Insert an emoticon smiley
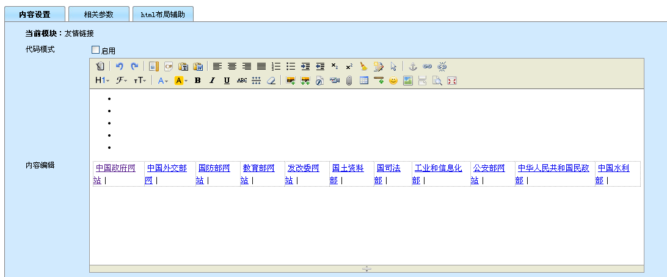 [x=393, y=80]
